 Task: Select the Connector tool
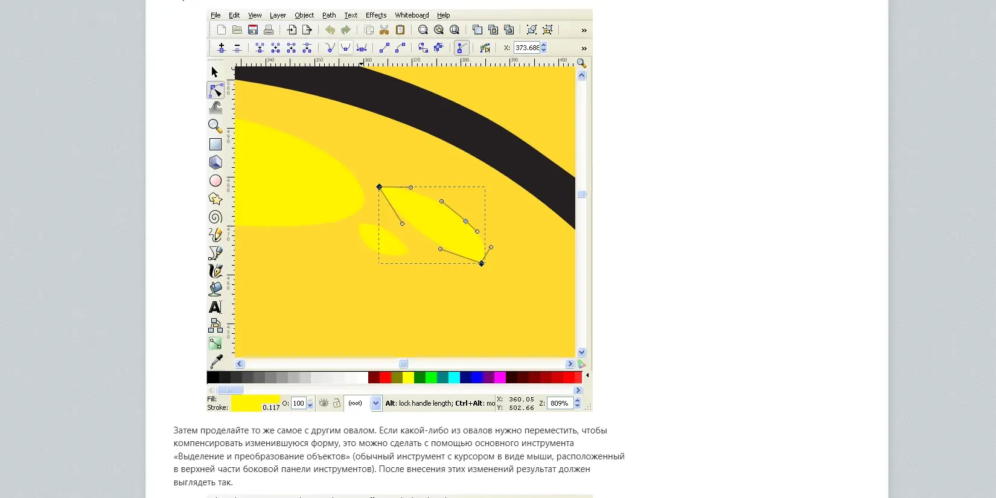coord(215,325)
